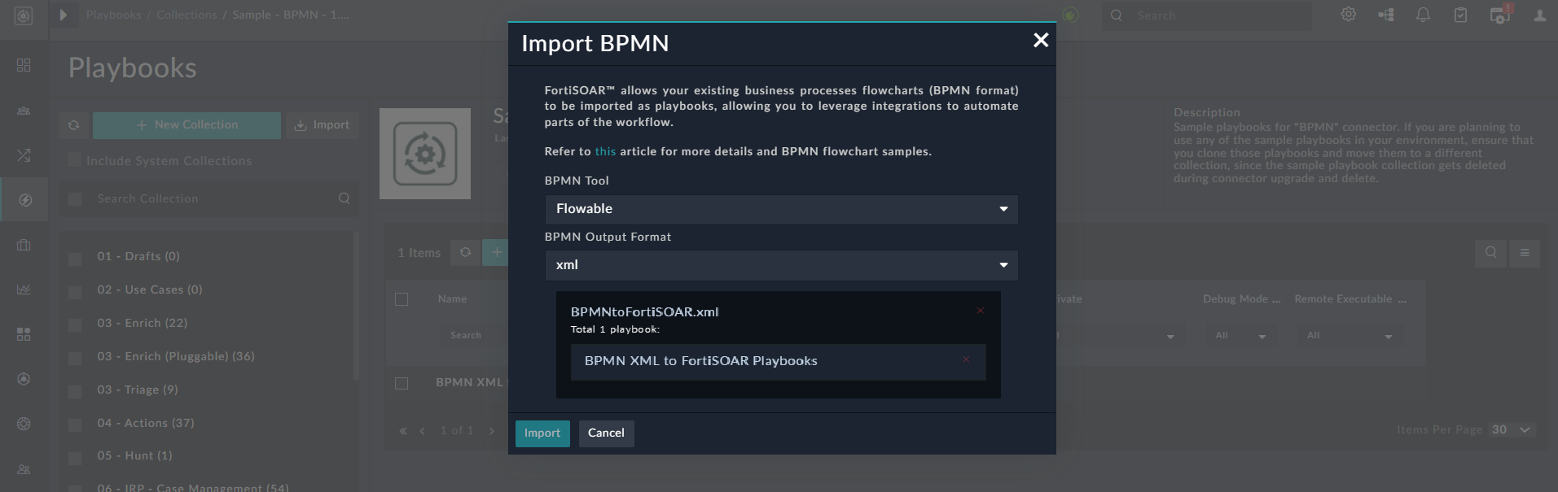The image size is (1558, 492).
Task: Click the collections Import button
Action: [x=322, y=125]
